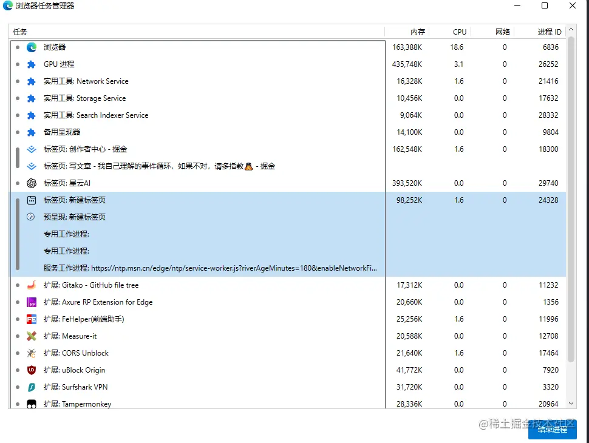Click the puzzle icon beside Network Service
589x443 pixels.
pos(32,81)
